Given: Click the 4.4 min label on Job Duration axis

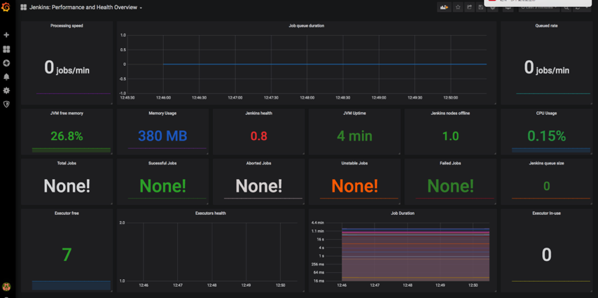Looking at the screenshot, I should (318, 222).
